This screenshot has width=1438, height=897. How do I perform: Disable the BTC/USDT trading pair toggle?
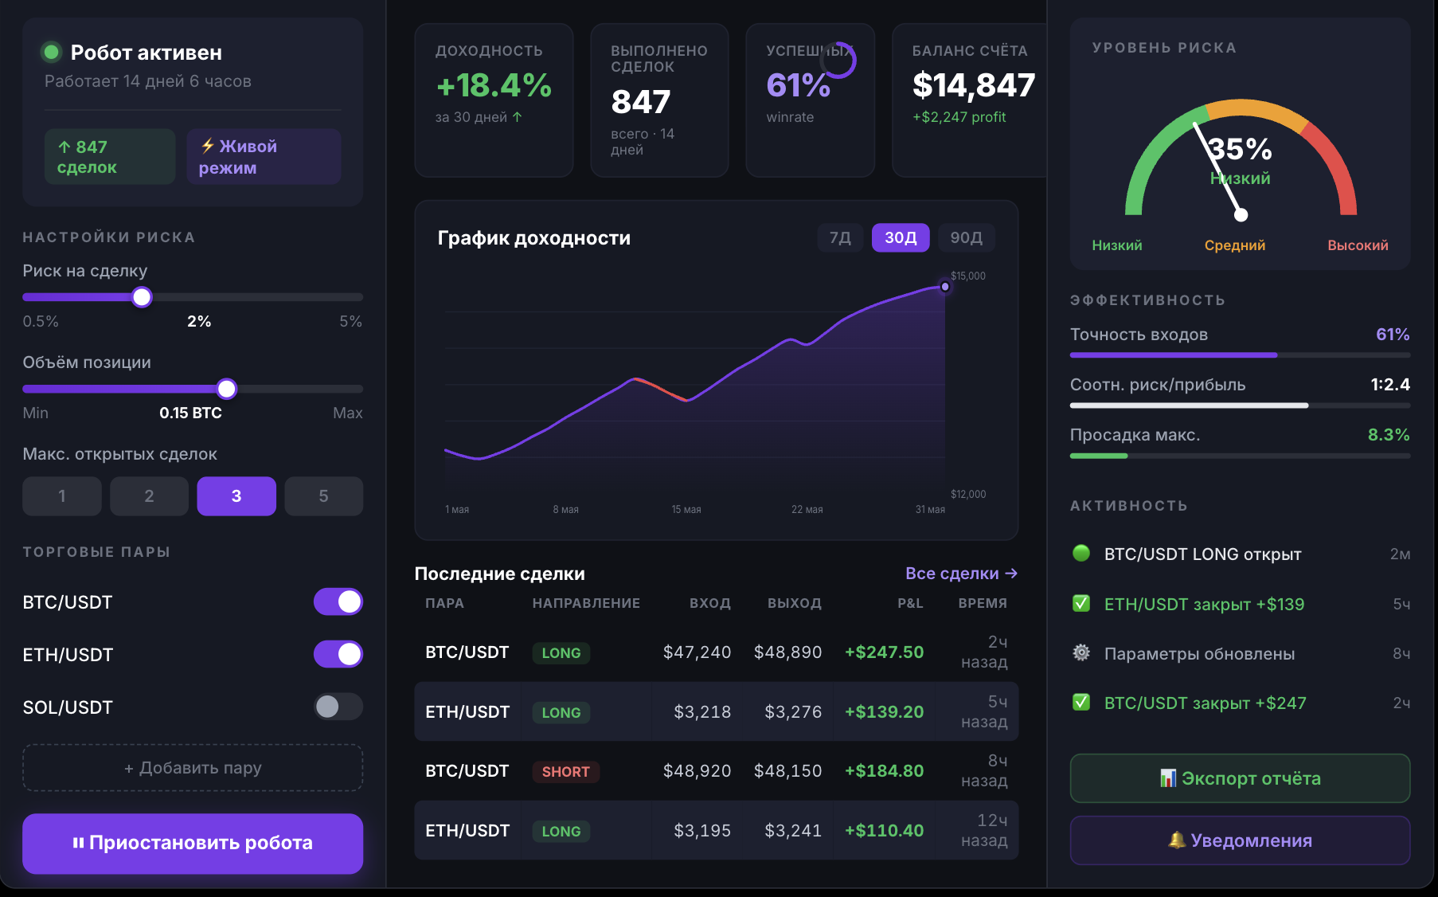pyautogui.click(x=338, y=602)
